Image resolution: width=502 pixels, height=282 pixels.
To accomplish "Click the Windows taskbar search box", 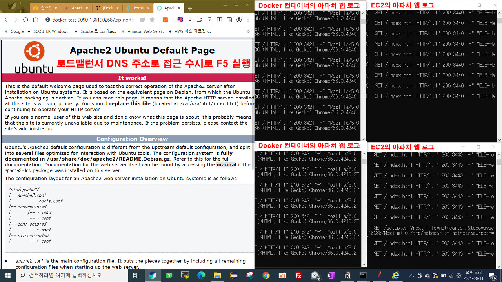I will pos(72,275).
